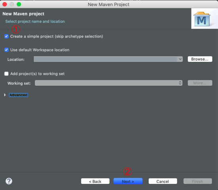The height and width of the screenshot is (190, 218).
Task: Click the disabled Finish button
Action: point(198,181)
